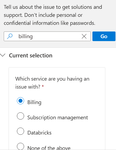This screenshot has height=150, width=116.
Task: Click the 'Tell us about the issue' instructions
Action: [53, 15]
